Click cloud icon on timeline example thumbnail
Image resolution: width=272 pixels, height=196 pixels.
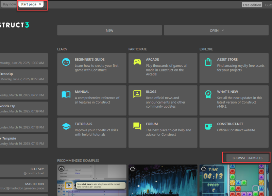[x=62, y=169]
